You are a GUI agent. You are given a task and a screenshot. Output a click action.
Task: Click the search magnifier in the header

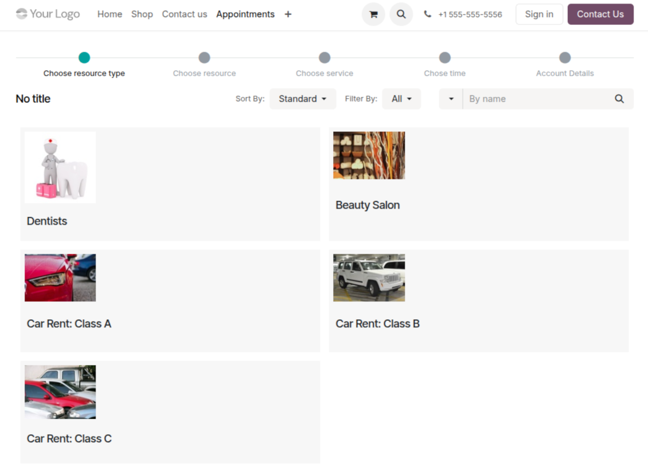401,14
